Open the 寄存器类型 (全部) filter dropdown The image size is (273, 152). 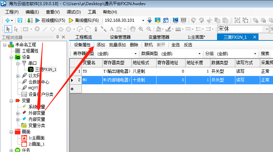click(135, 54)
